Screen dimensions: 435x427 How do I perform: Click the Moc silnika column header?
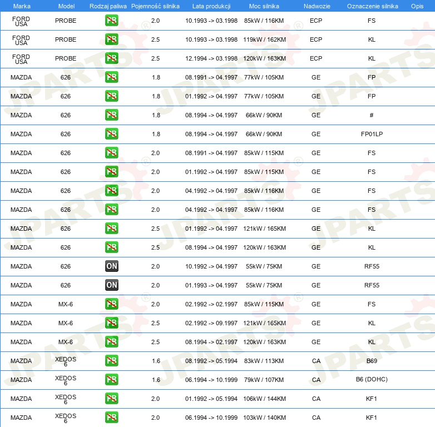[264, 6]
